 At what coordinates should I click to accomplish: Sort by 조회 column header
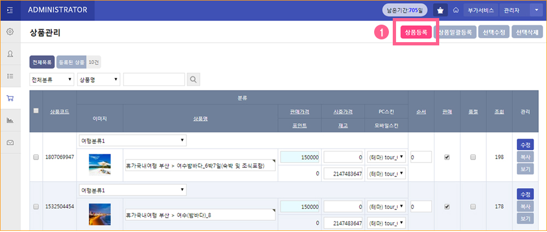coord(499,112)
